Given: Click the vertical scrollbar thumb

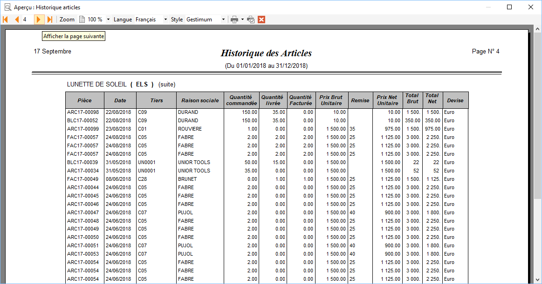Looking at the screenshot, I should click(x=537, y=115).
